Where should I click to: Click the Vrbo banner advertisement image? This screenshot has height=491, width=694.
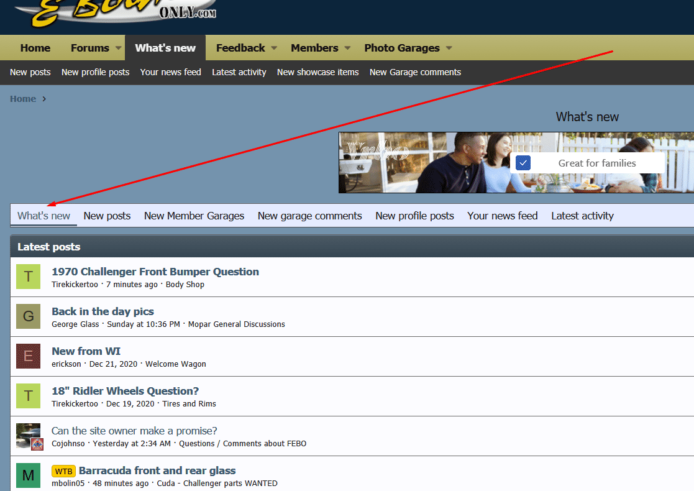(422, 163)
